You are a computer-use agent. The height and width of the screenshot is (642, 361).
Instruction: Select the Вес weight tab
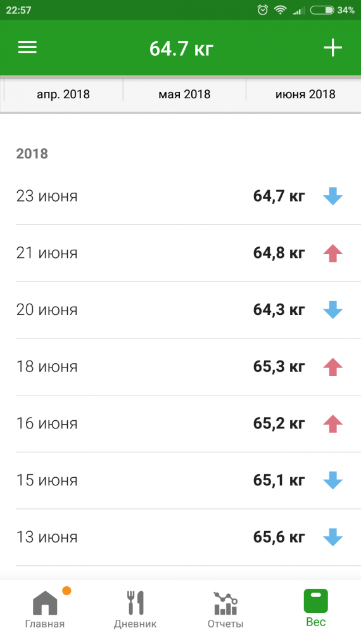(315, 608)
